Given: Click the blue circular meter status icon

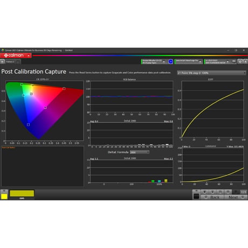Looking at the screenshot, I should [x=170, y=61].
